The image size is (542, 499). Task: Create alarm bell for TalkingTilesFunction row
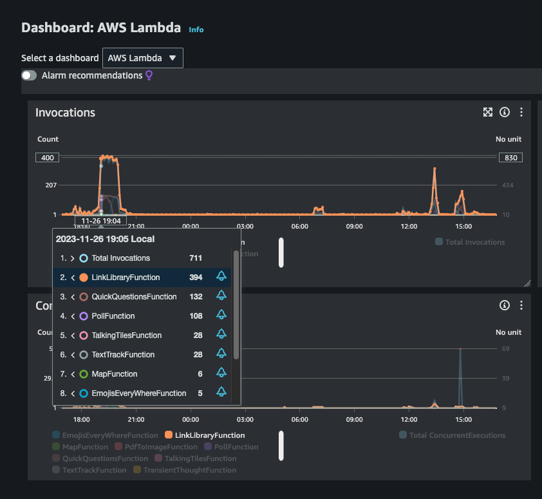tap(221, 334)
